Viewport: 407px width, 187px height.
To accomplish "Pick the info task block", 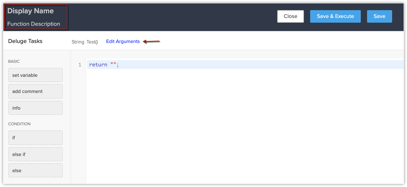I will [x=36, y=108].
